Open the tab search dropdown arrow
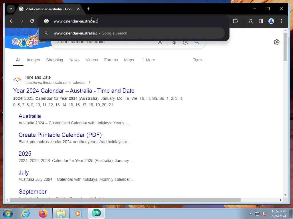 point(11,9)
